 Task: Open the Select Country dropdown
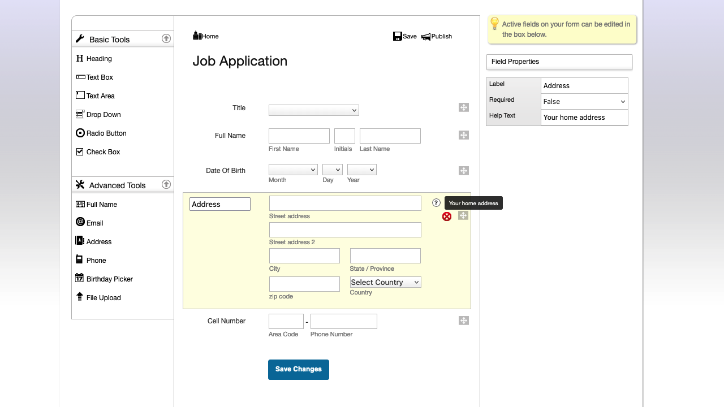(385, 282)
